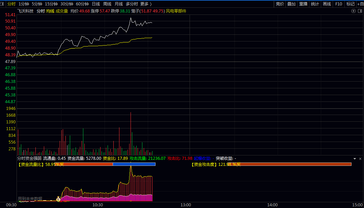
Task: Click the 风电零部件 sector link
Action: [176, 11]
